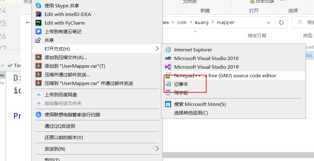Screen dimensions: 314x161
Task: Open with Microsoft Visual Studio 2019
Action: [x=233, y=67]
